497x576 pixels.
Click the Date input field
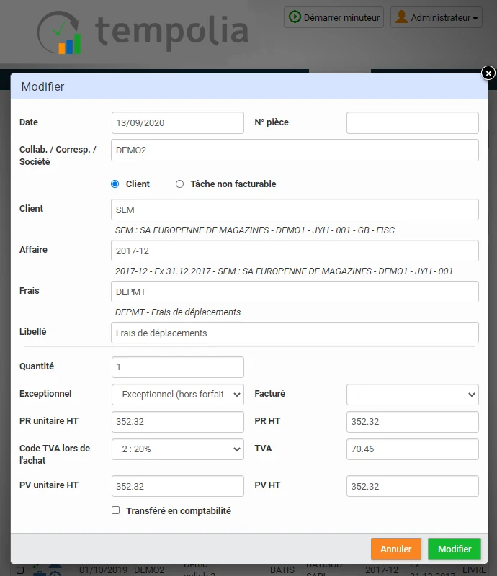click(178, 122)
